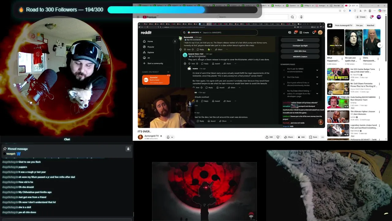Select the All filter chip

330,25
